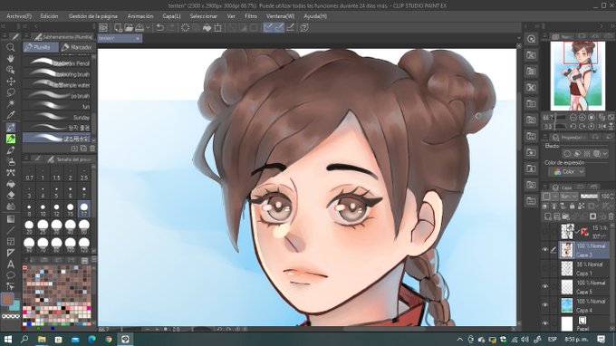Open the layer blending mode dropdown

[x=569, y=196]
